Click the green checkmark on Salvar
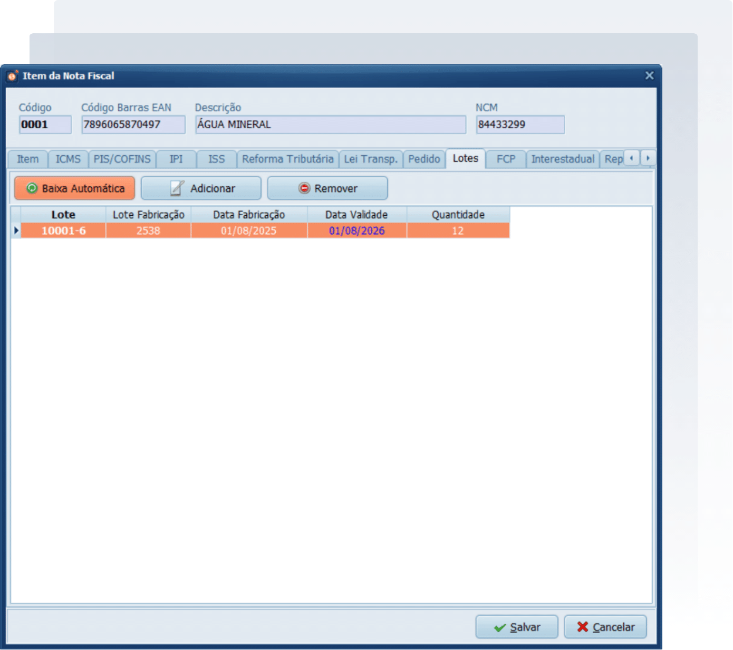733x650 pixels. coord(499,627)
